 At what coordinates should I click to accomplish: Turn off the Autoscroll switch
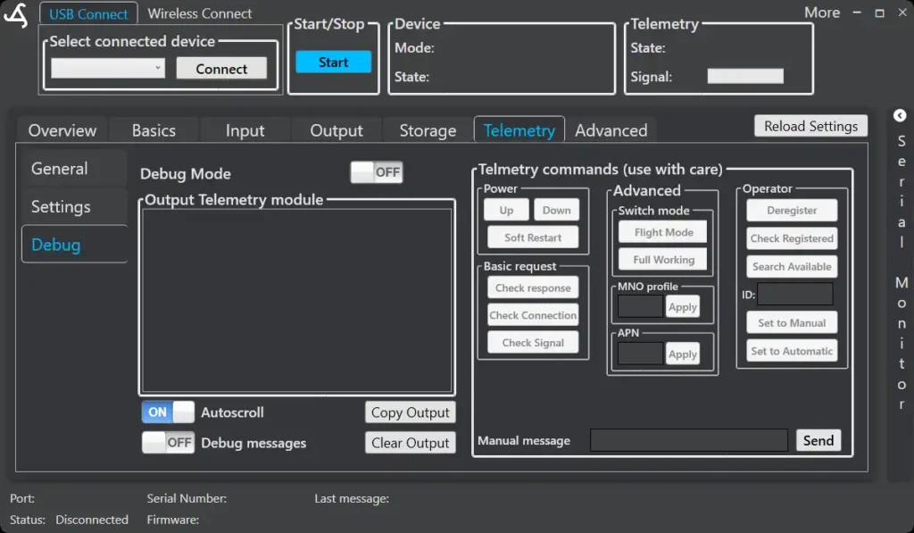pyautogui.click(x=168, y=412)
